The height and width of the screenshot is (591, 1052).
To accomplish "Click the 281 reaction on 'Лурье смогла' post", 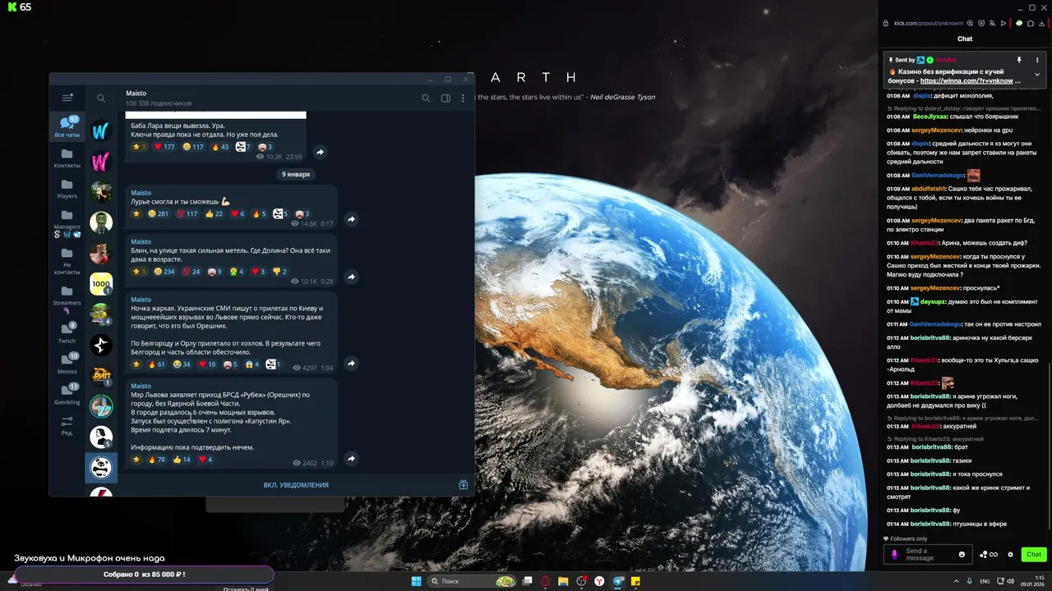I will coord(158,213).
